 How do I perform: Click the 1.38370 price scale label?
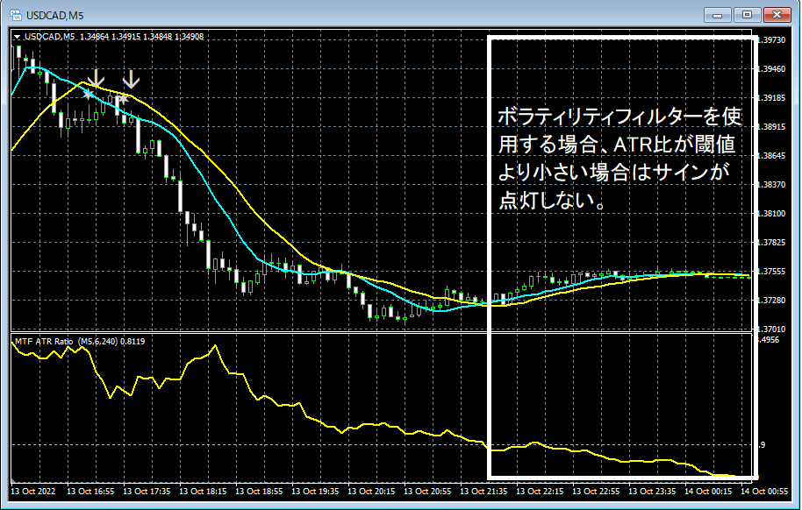pyautogui.click(x=773, y=185)
